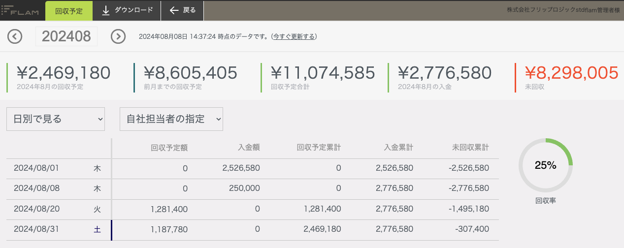The width and height of the screenshot is (624, 248).
Task: Click the 2,526,580 入金額 cell
Action: [x=241, y=168]
